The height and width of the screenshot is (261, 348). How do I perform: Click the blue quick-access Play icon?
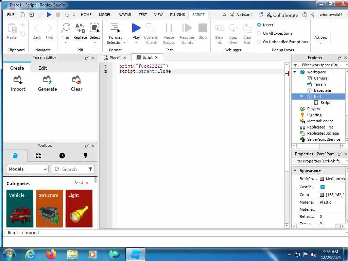(49, 15)
